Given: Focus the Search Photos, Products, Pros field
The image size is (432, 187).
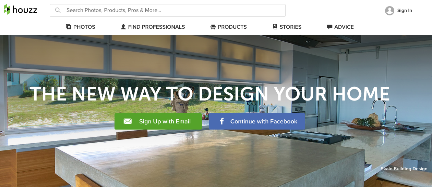Looking at the screenshot, I should 168,10.
